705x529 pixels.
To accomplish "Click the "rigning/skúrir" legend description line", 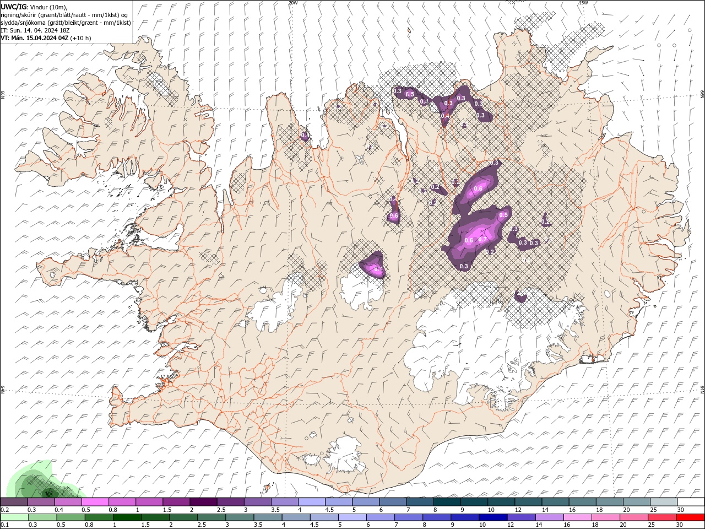I will tap(64, 15).
